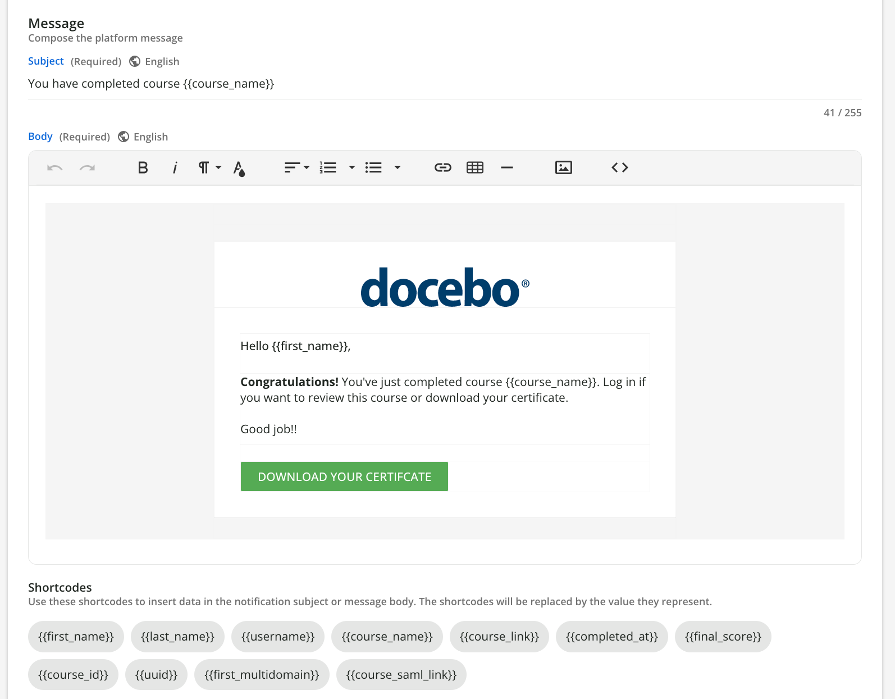Screen dimensions: 895x699
Task: Insert the {{course_id}} shortcode
Action: click(73, 674)
